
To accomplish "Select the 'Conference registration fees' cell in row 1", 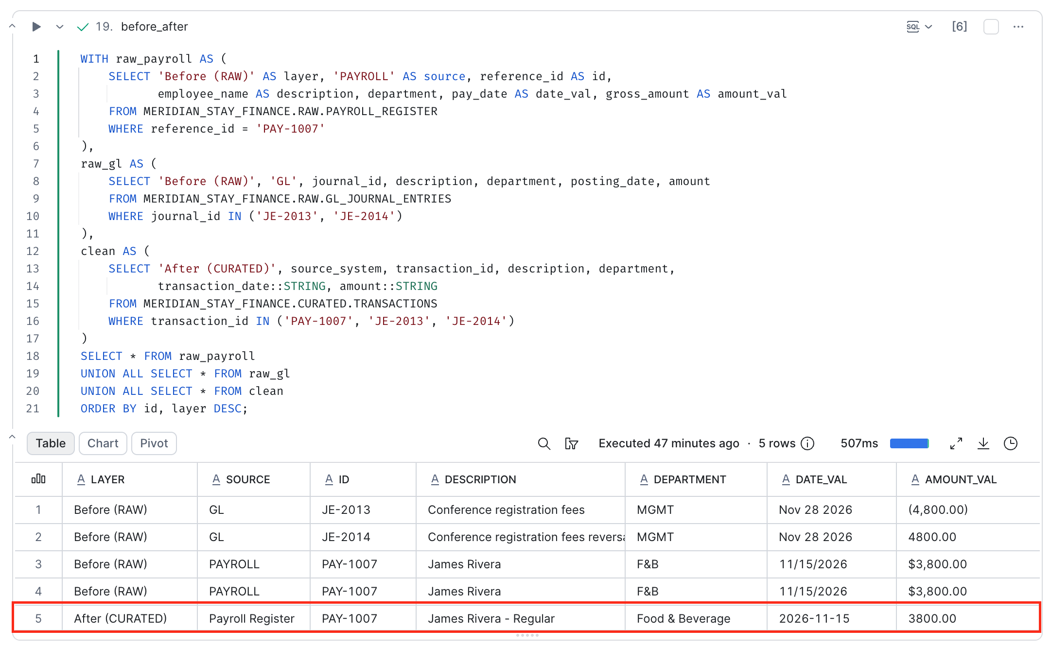I will [521, 509].
